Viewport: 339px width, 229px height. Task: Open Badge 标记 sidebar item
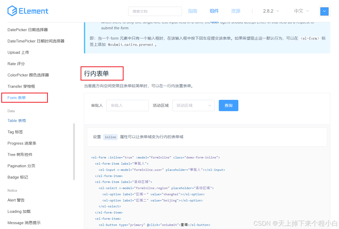click(x=18, y=177)
